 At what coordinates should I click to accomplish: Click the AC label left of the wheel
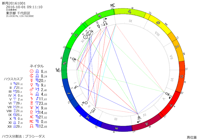coord(58,70)
